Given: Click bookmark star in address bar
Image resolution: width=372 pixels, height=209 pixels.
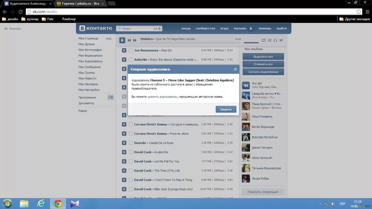Looking at the screenshot, I should click(359, 12).
